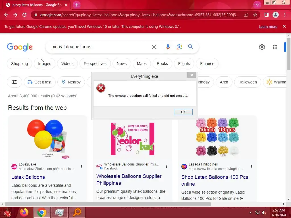Open the Love2Bake balloon product thumbnail

(x=47, y=139)
